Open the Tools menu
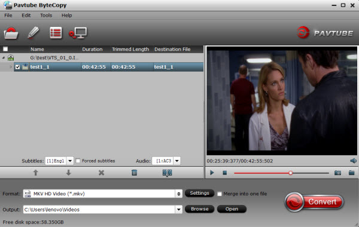 (x=46, y=16)
